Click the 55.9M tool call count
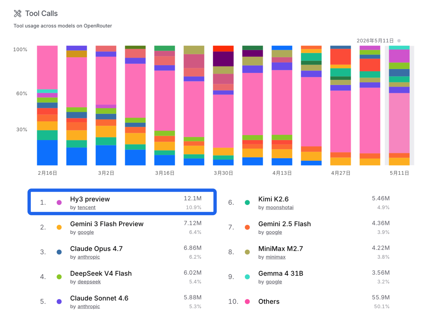The width and height of the screenshot is (422, 328). (x=381, y=297)
